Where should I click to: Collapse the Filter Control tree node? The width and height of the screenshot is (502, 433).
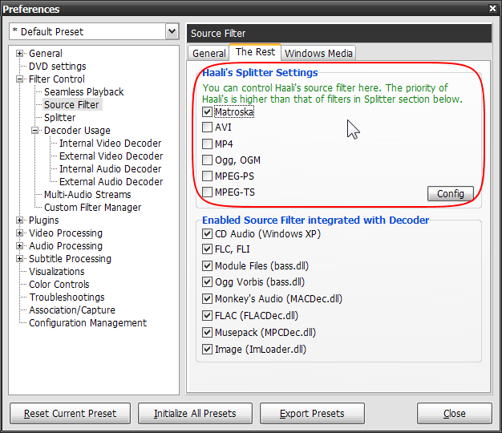pyautogui.click(x=20, y=79)
